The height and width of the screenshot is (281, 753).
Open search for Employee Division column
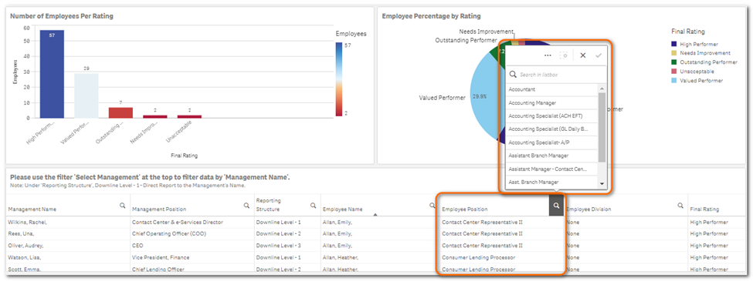point(680,206)
